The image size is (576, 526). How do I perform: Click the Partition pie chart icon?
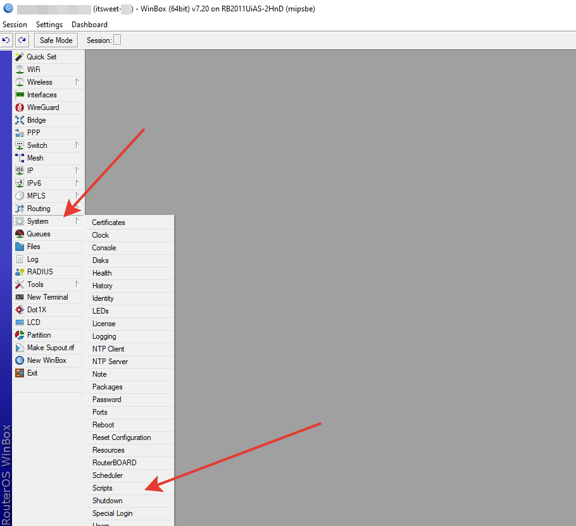20,335
